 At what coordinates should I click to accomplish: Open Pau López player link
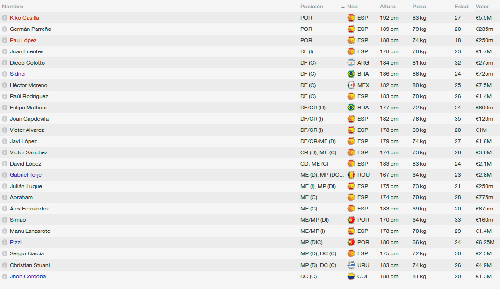coord(23,40)
